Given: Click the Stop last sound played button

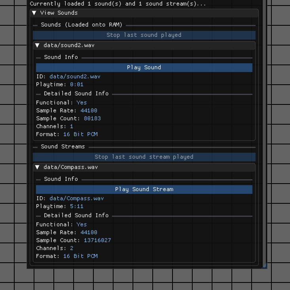Looking at the screenshot, I should [x=144, y=35].
